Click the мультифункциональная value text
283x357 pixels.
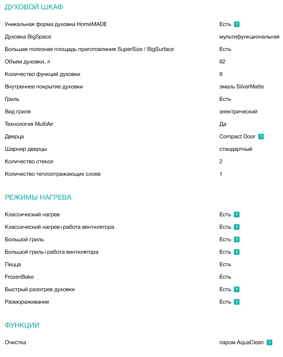click(x=249, y=37)
